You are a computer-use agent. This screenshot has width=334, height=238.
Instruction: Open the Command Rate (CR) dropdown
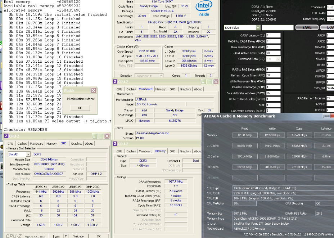click(x=278, y=59)
